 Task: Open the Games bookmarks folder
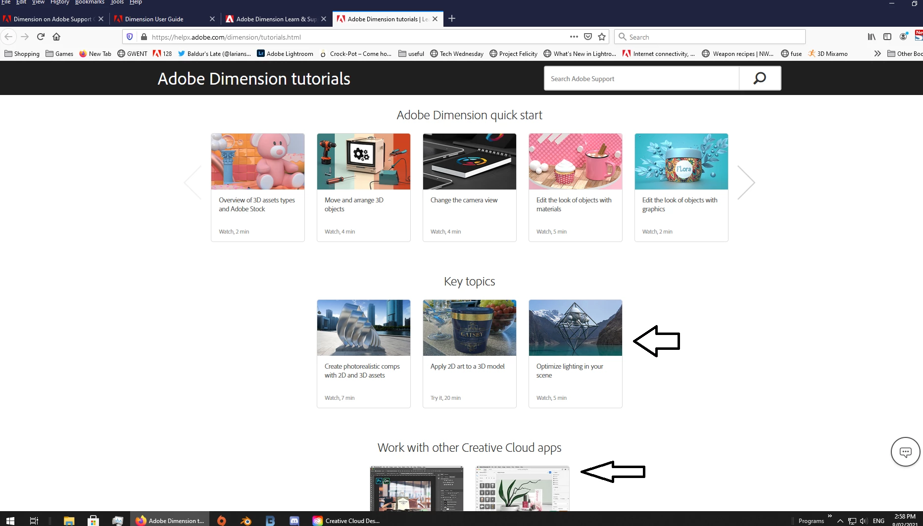59,53
